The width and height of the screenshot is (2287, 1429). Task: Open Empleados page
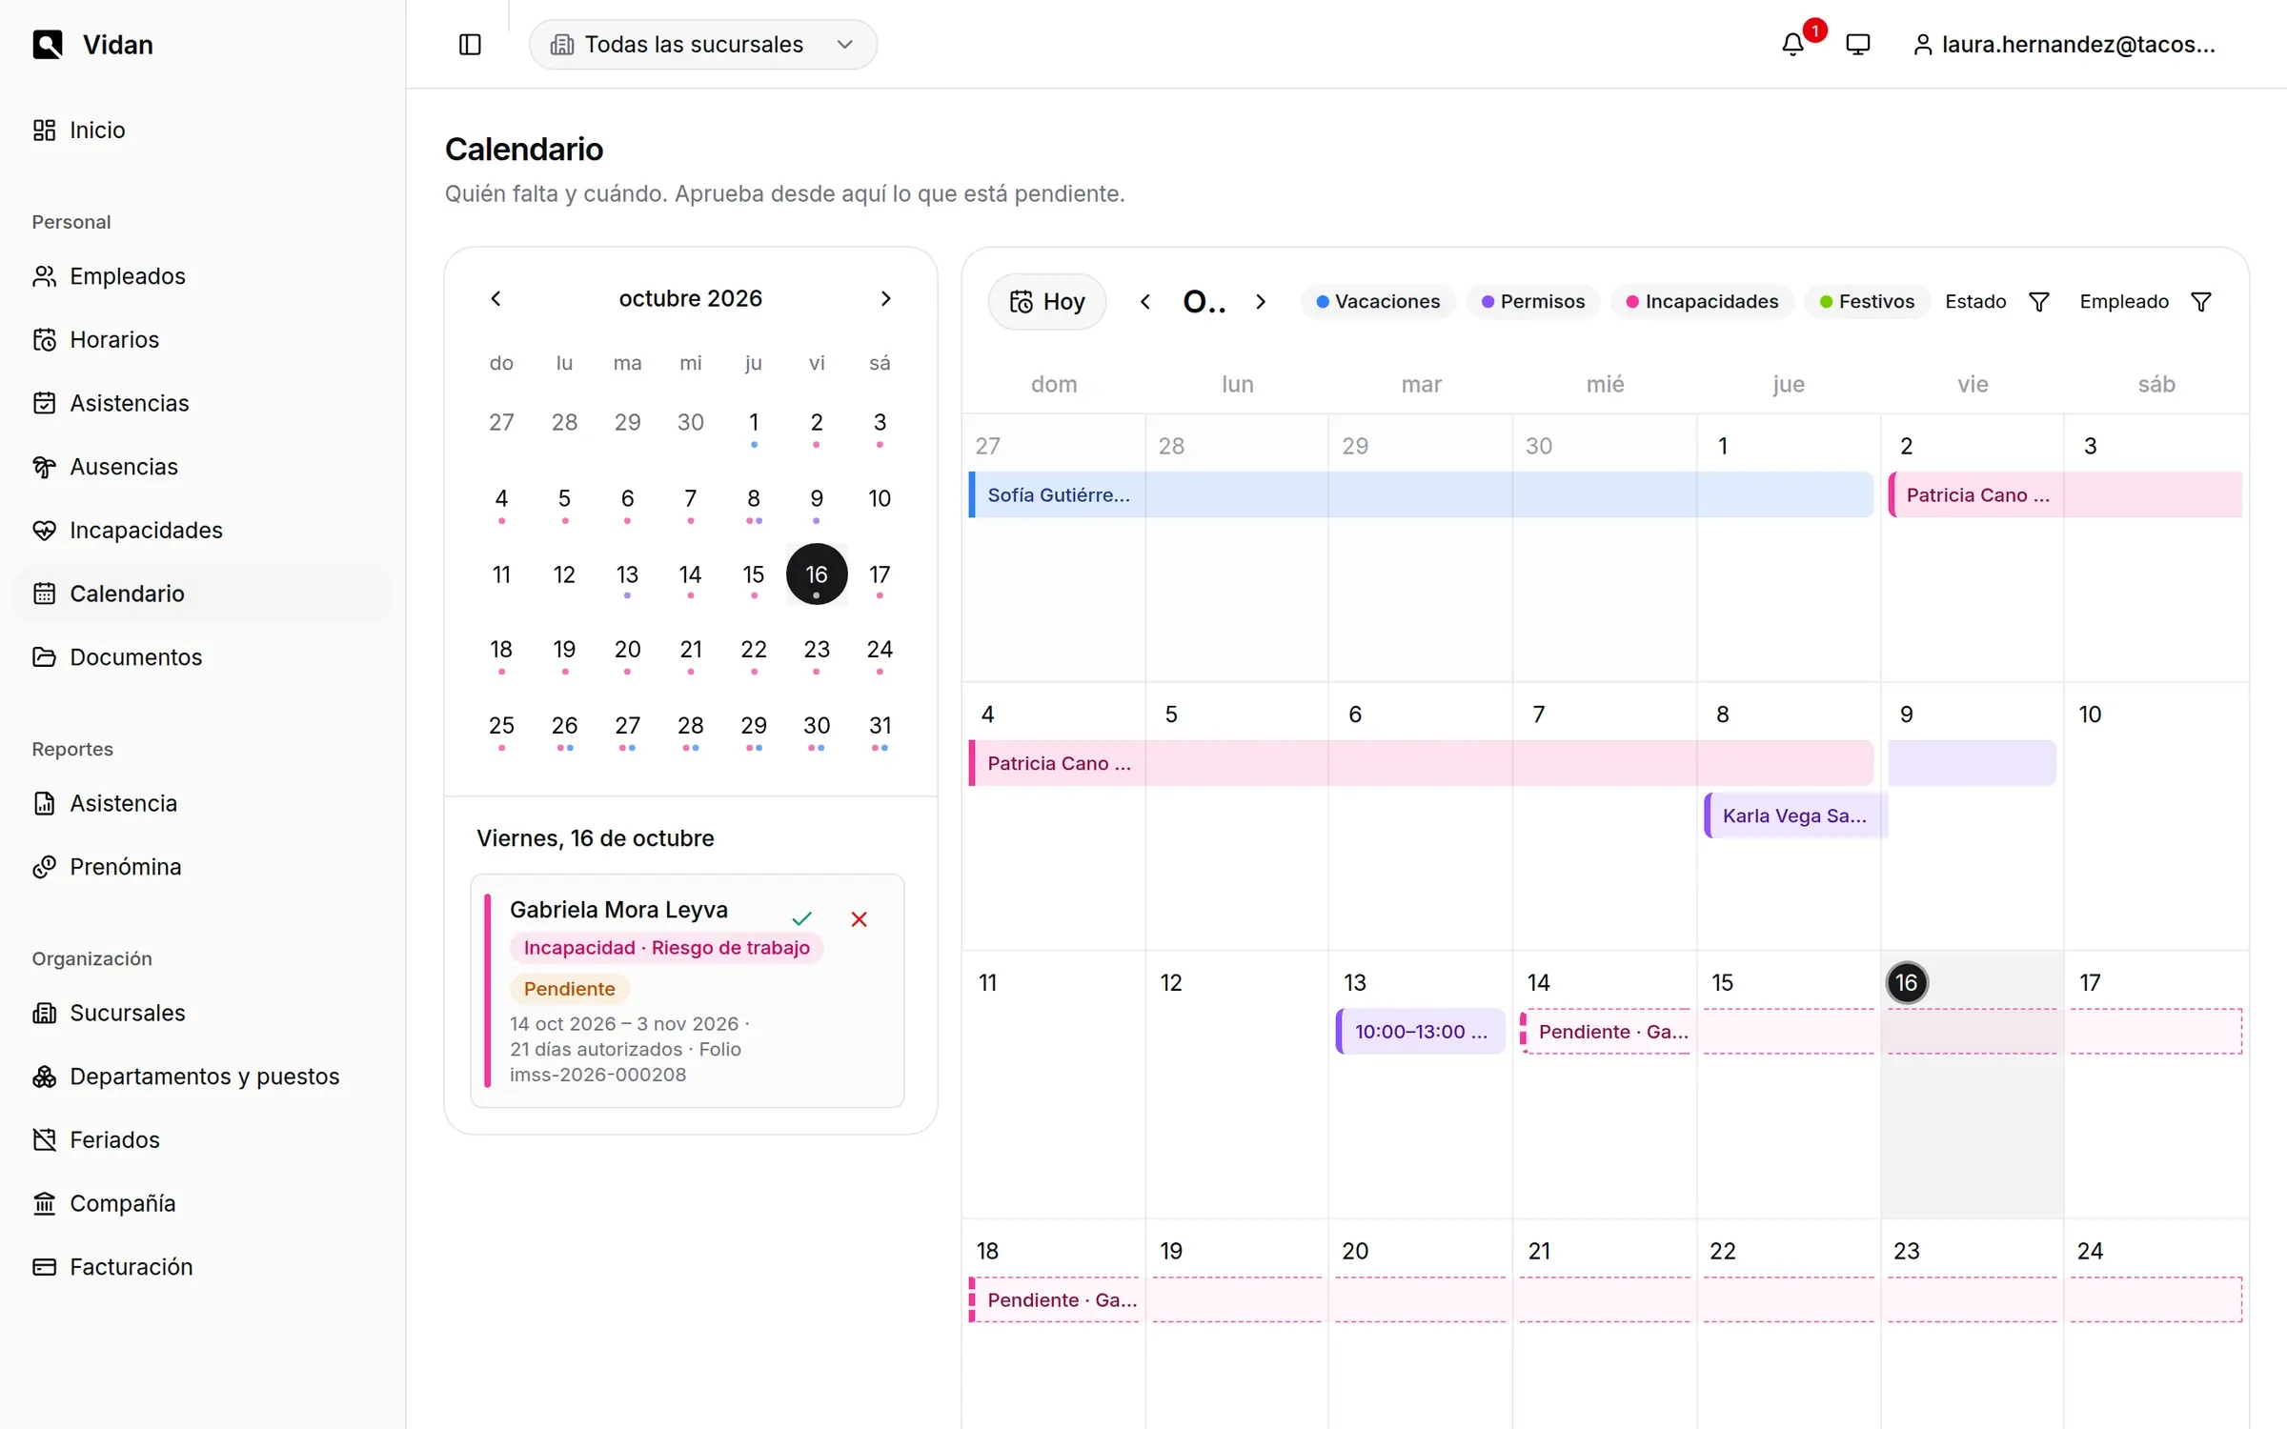click(x=202, y=276)
